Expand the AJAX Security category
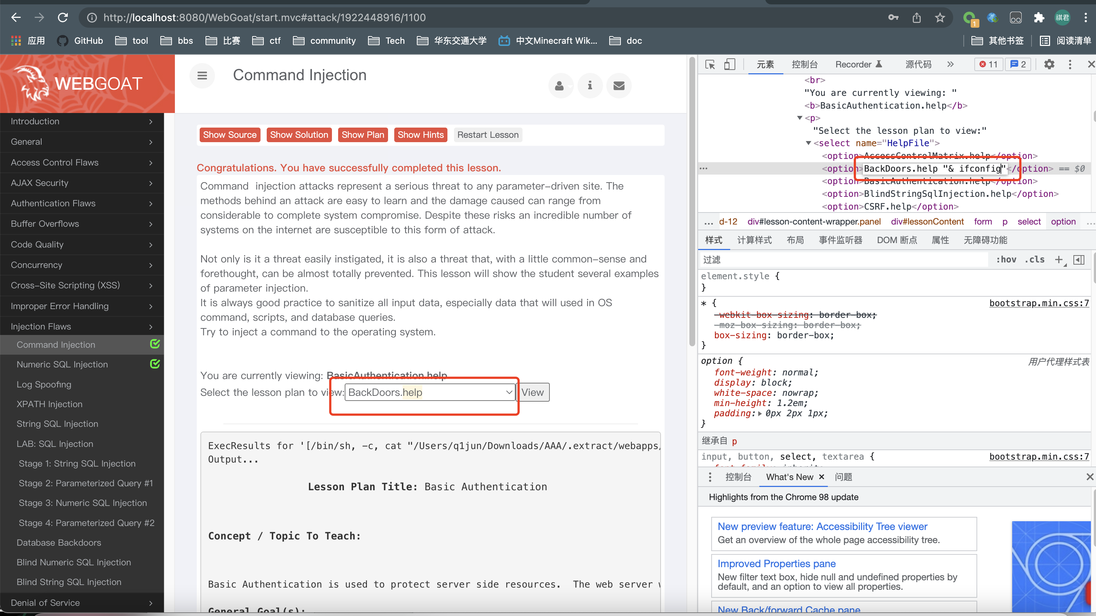 pos(82,183)
